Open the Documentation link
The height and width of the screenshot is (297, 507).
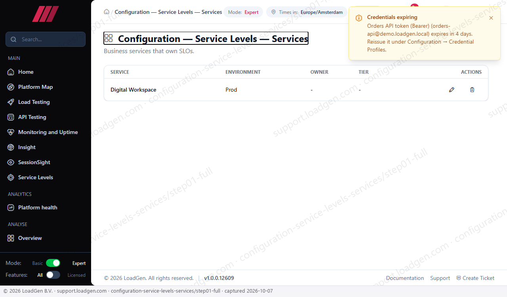(x=405, y=278)
